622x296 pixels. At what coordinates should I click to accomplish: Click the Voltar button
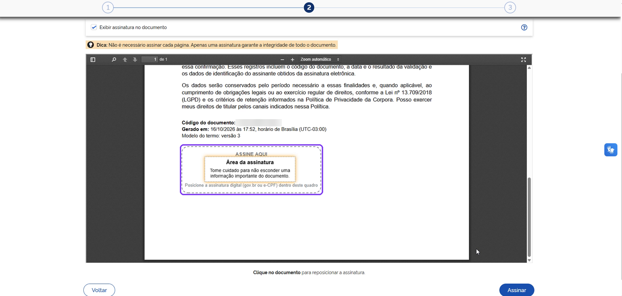99,290
